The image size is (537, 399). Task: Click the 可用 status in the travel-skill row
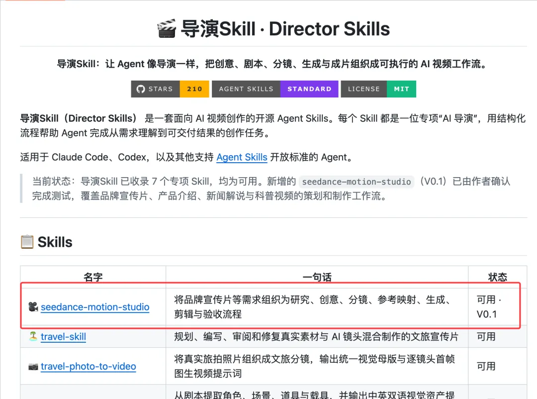click(486, 337)
